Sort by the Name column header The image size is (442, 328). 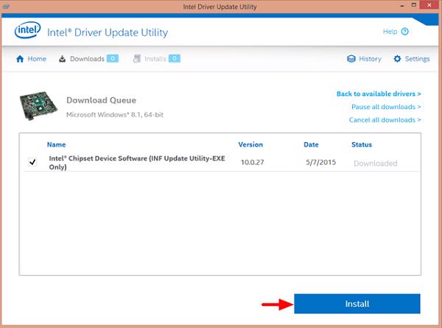pyautogui.click(x=56, y=144)
